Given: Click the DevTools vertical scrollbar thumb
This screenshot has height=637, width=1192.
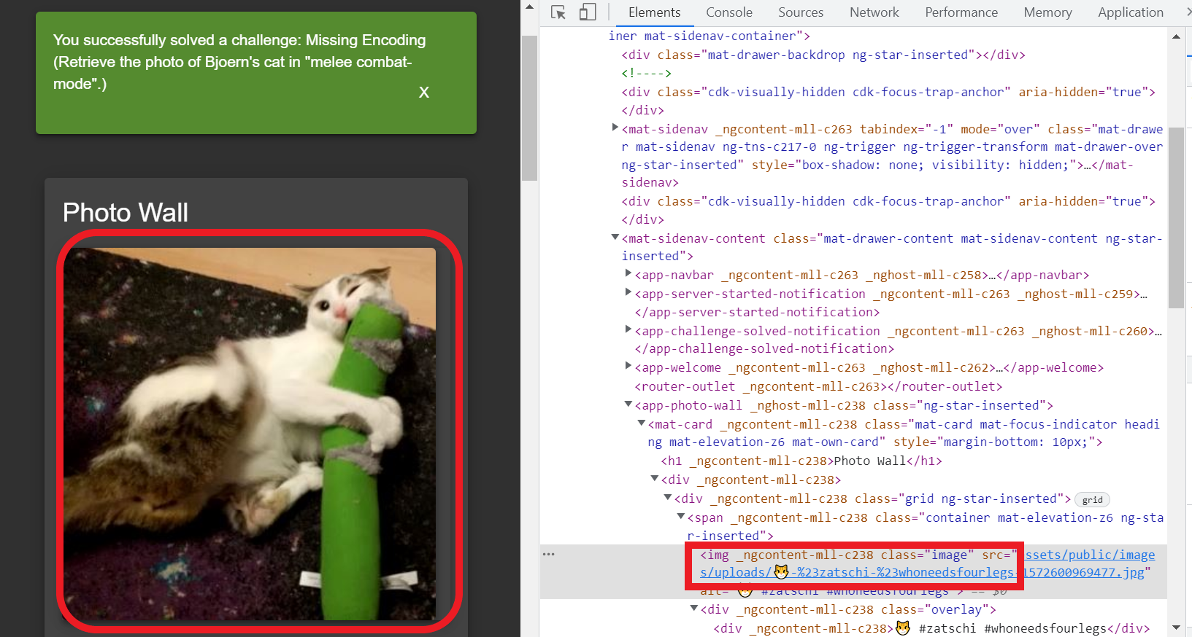Looking at the screenshot, I should point(1176,218).
